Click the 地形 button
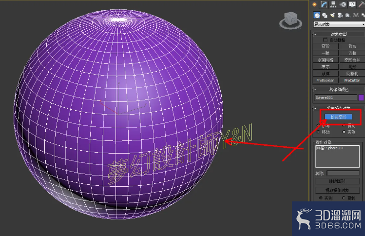This screenshot has height=236, width=365. point(352,67)
